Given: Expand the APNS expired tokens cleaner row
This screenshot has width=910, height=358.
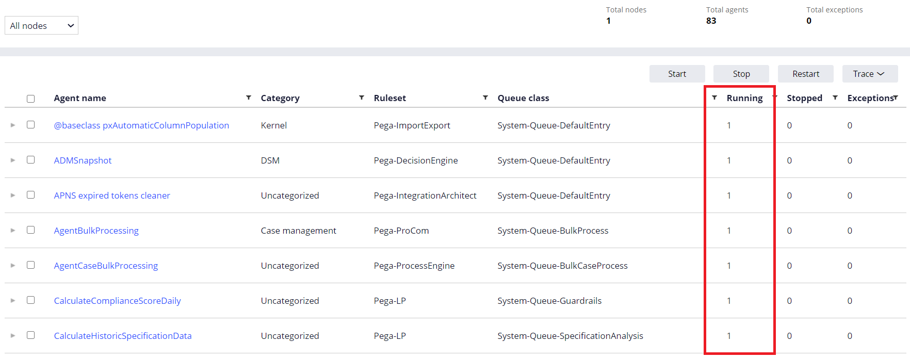Looking at the screenshot, I should pyautogui.click(x=13, y=195).
